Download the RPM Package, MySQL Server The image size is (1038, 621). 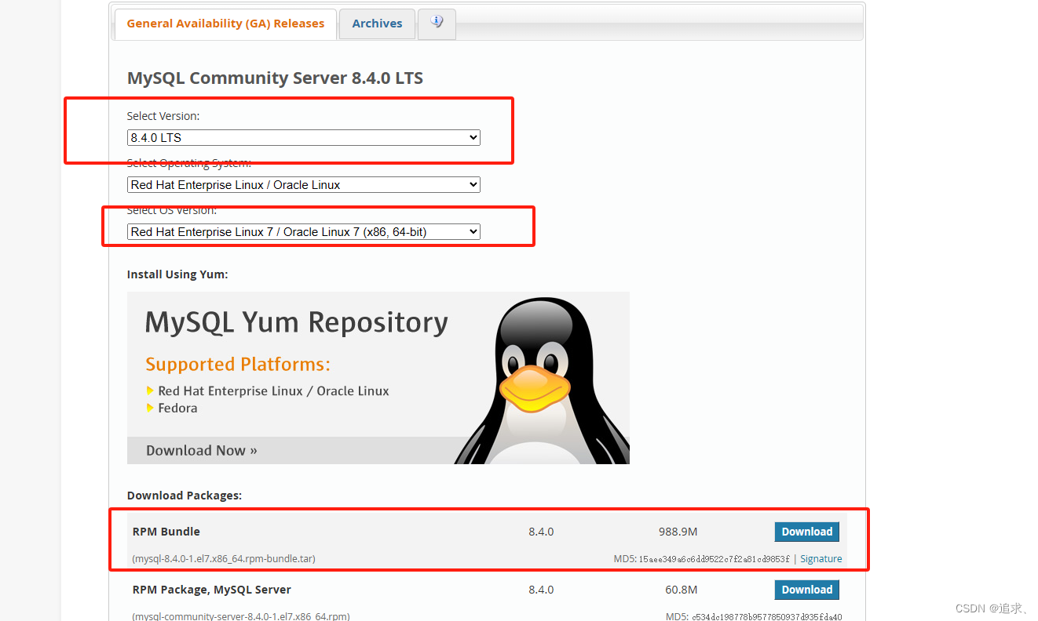pos(806,590)
